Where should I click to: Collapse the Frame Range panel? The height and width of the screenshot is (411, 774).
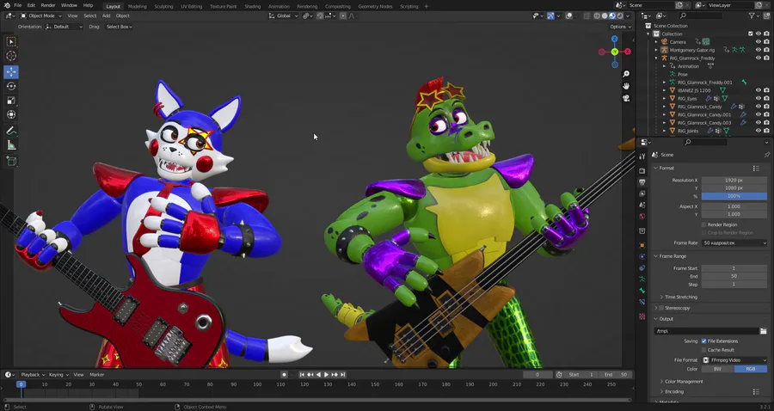tap(673, 256)
